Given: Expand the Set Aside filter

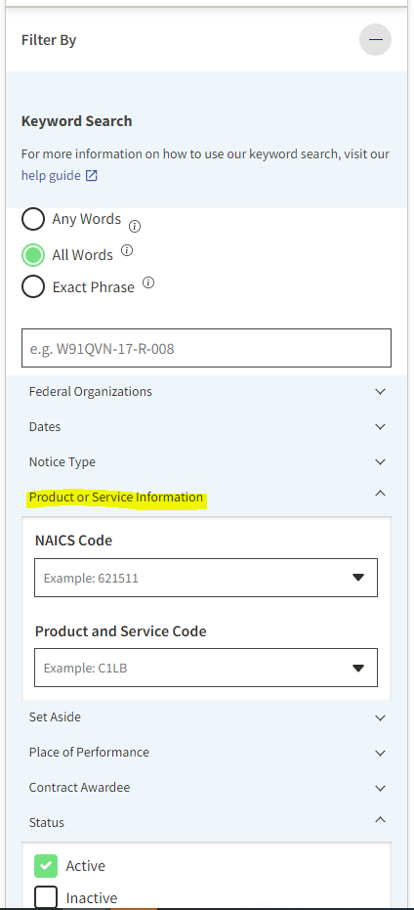Looking at the screenshot, I should click(x=206, y=717).
